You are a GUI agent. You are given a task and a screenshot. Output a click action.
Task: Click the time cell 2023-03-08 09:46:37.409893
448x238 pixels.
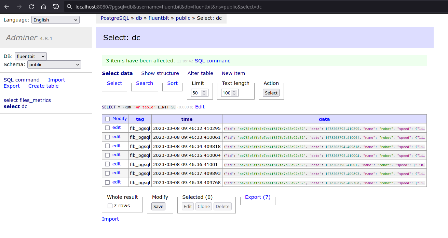187,174
